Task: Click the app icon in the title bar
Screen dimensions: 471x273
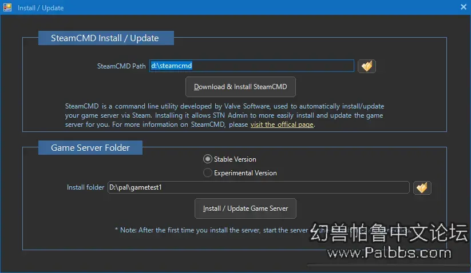Action: click(x=7, y=7)
